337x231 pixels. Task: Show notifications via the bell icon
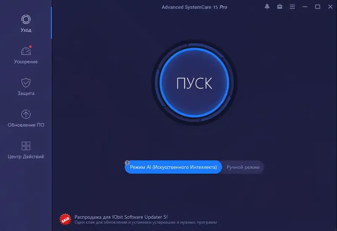(267, 7)
